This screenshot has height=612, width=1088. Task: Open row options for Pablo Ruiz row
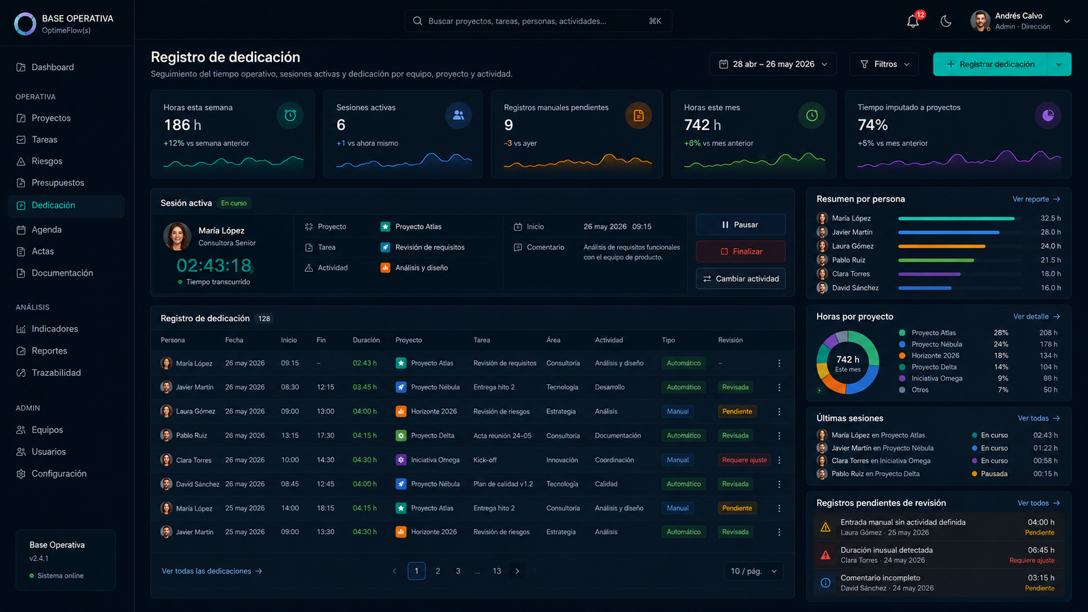coord(779,436)
